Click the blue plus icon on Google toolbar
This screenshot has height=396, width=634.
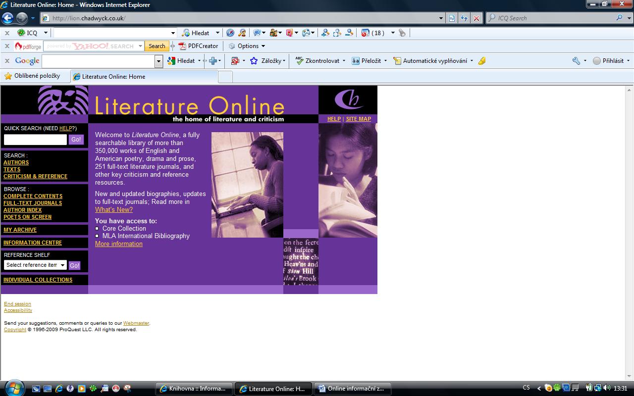click(213, 61)
